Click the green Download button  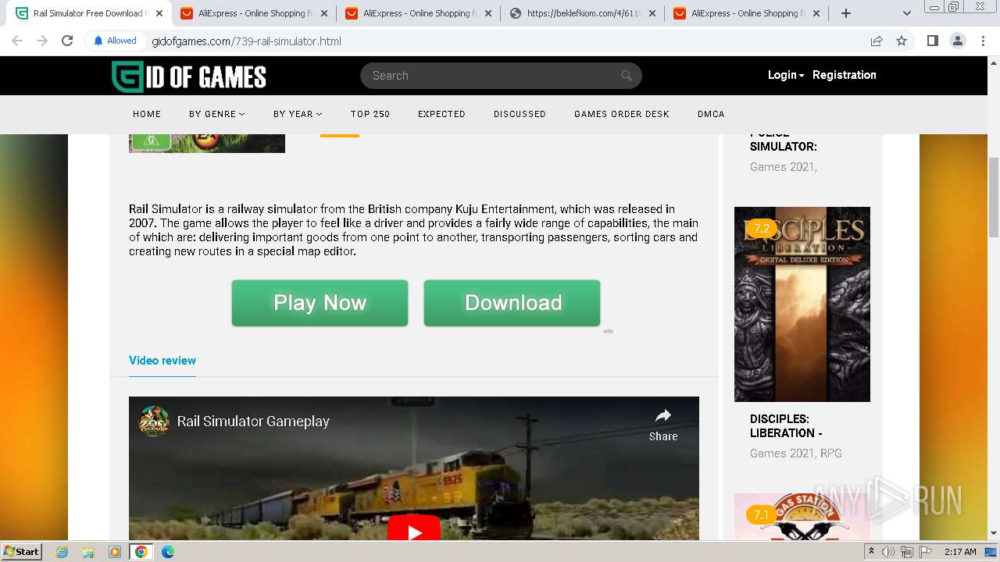pos(512,303)
